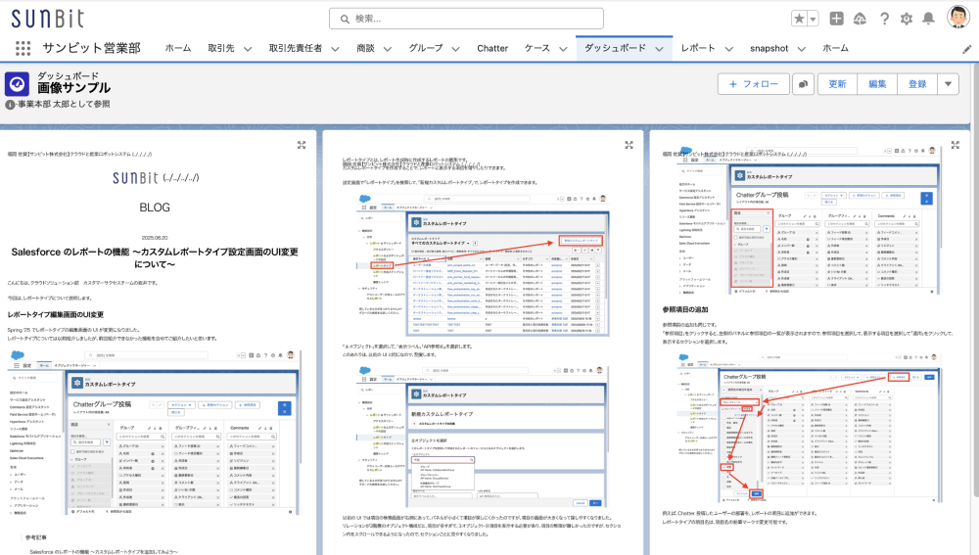
Task: Expand the snapshot dropdown chevron
Action: click(x=802, y=49)
